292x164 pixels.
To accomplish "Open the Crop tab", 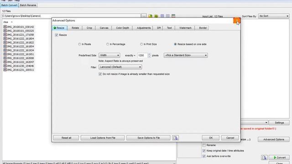I will 89,28.
